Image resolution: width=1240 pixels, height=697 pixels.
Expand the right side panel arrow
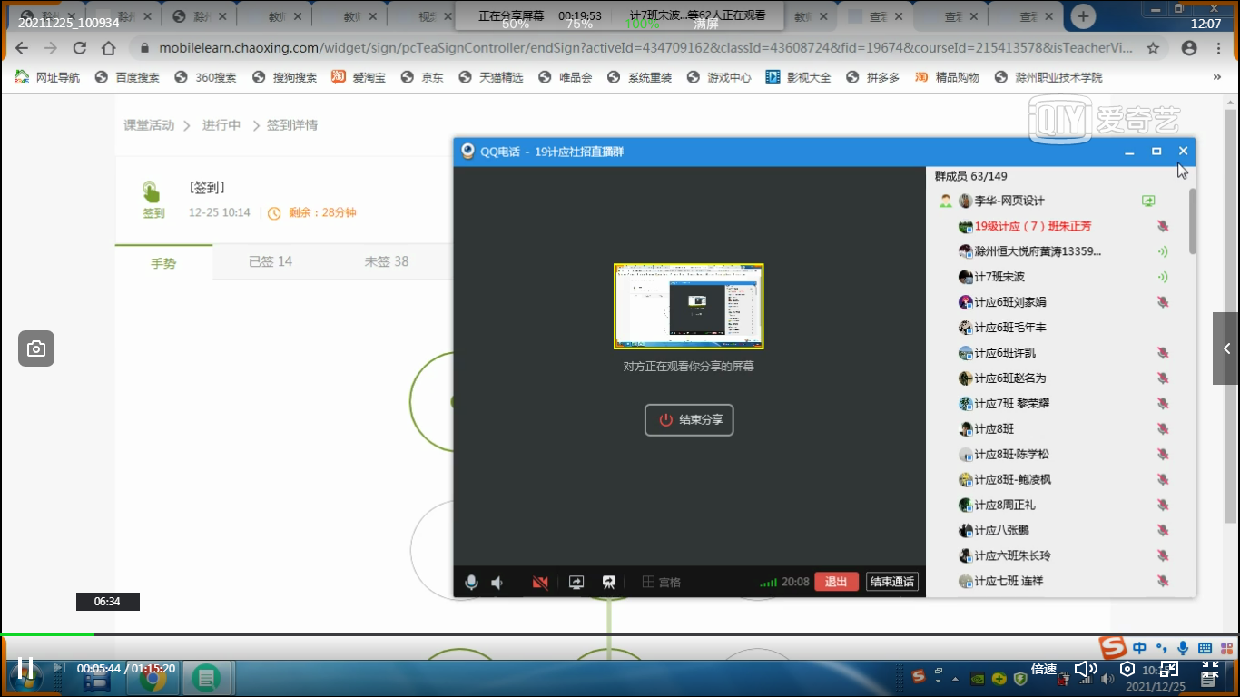1226,348
